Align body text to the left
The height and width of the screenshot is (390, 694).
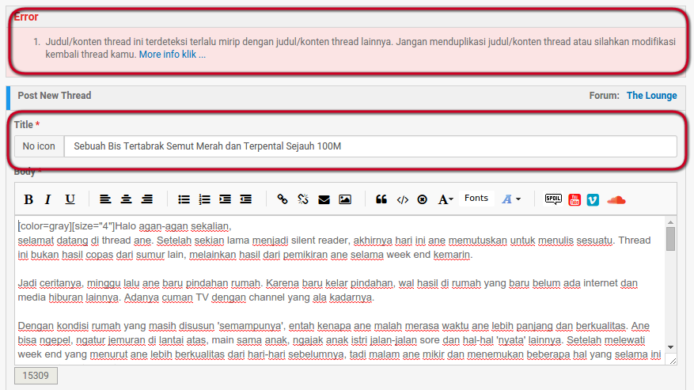[105, 199]
